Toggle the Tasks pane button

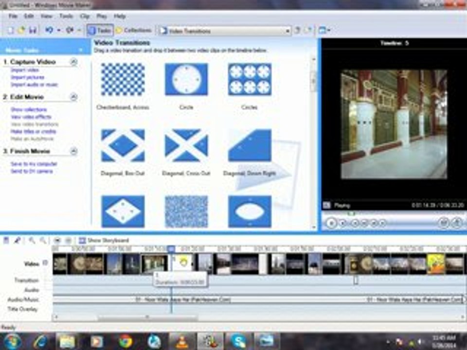[x=100, y=30]
